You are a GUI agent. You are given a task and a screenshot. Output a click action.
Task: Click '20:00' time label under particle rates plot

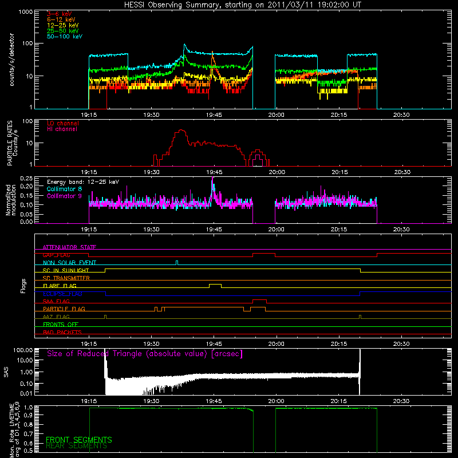277,172
